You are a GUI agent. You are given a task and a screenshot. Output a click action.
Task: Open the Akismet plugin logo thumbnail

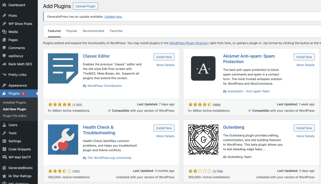tap(203, 69)
